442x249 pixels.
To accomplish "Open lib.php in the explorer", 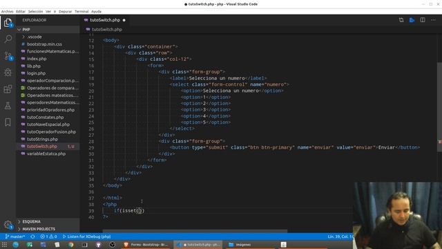I will coord(48,66).
